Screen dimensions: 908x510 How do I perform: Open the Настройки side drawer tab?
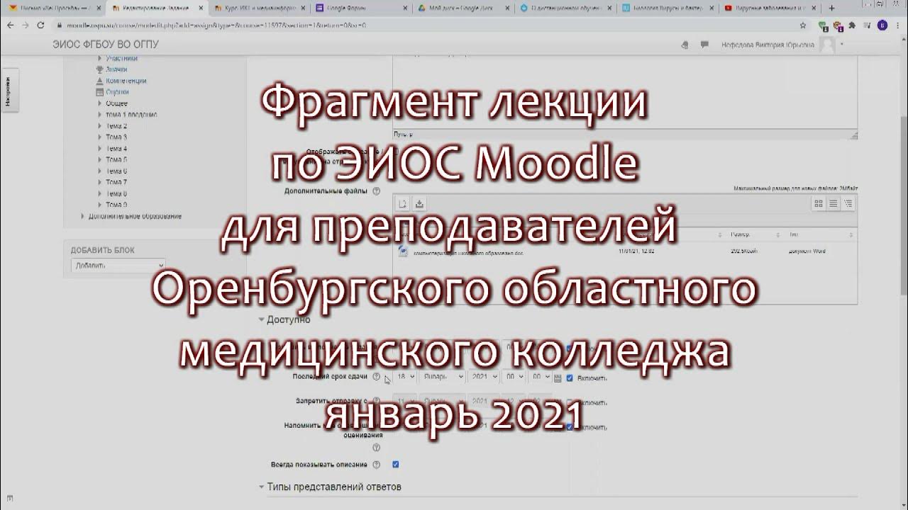tap(9, 91)
